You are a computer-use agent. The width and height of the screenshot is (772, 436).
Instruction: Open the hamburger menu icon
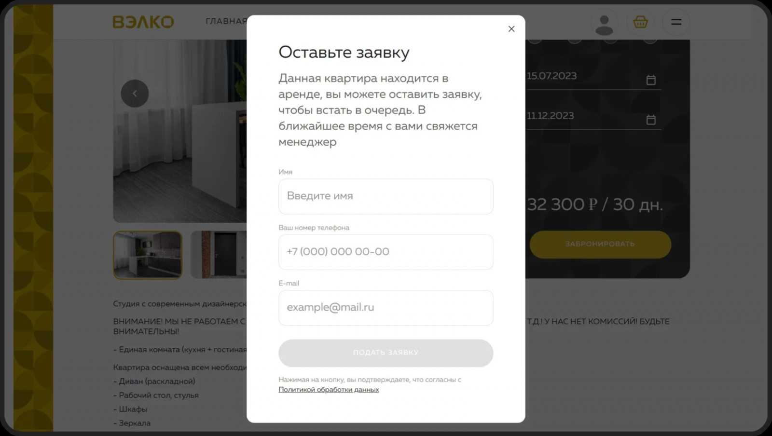pos(676,22)
